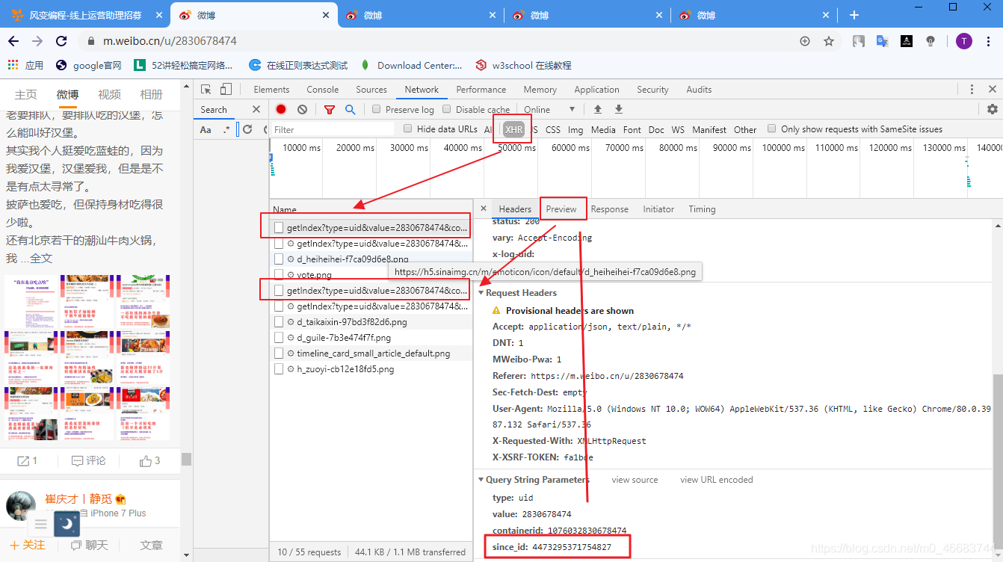1003x562 pixels.
Task: Switch to the Elements tab
Action: 271,90
